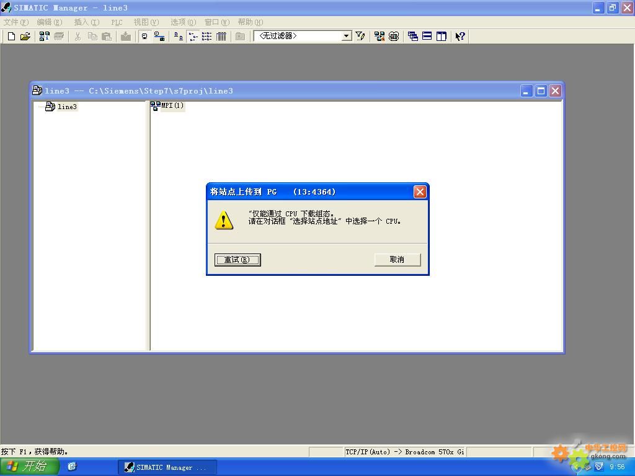Open a project with the folder icon
Screen dimensions: 635x476
click(x=25, y=37)
